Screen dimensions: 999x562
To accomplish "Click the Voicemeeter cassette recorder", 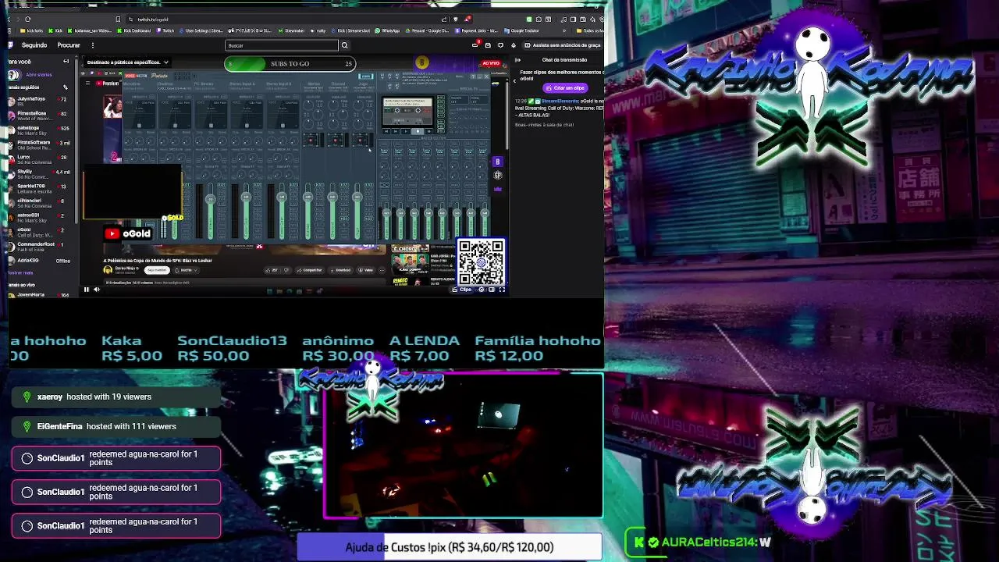I will (x=407, y=112).
